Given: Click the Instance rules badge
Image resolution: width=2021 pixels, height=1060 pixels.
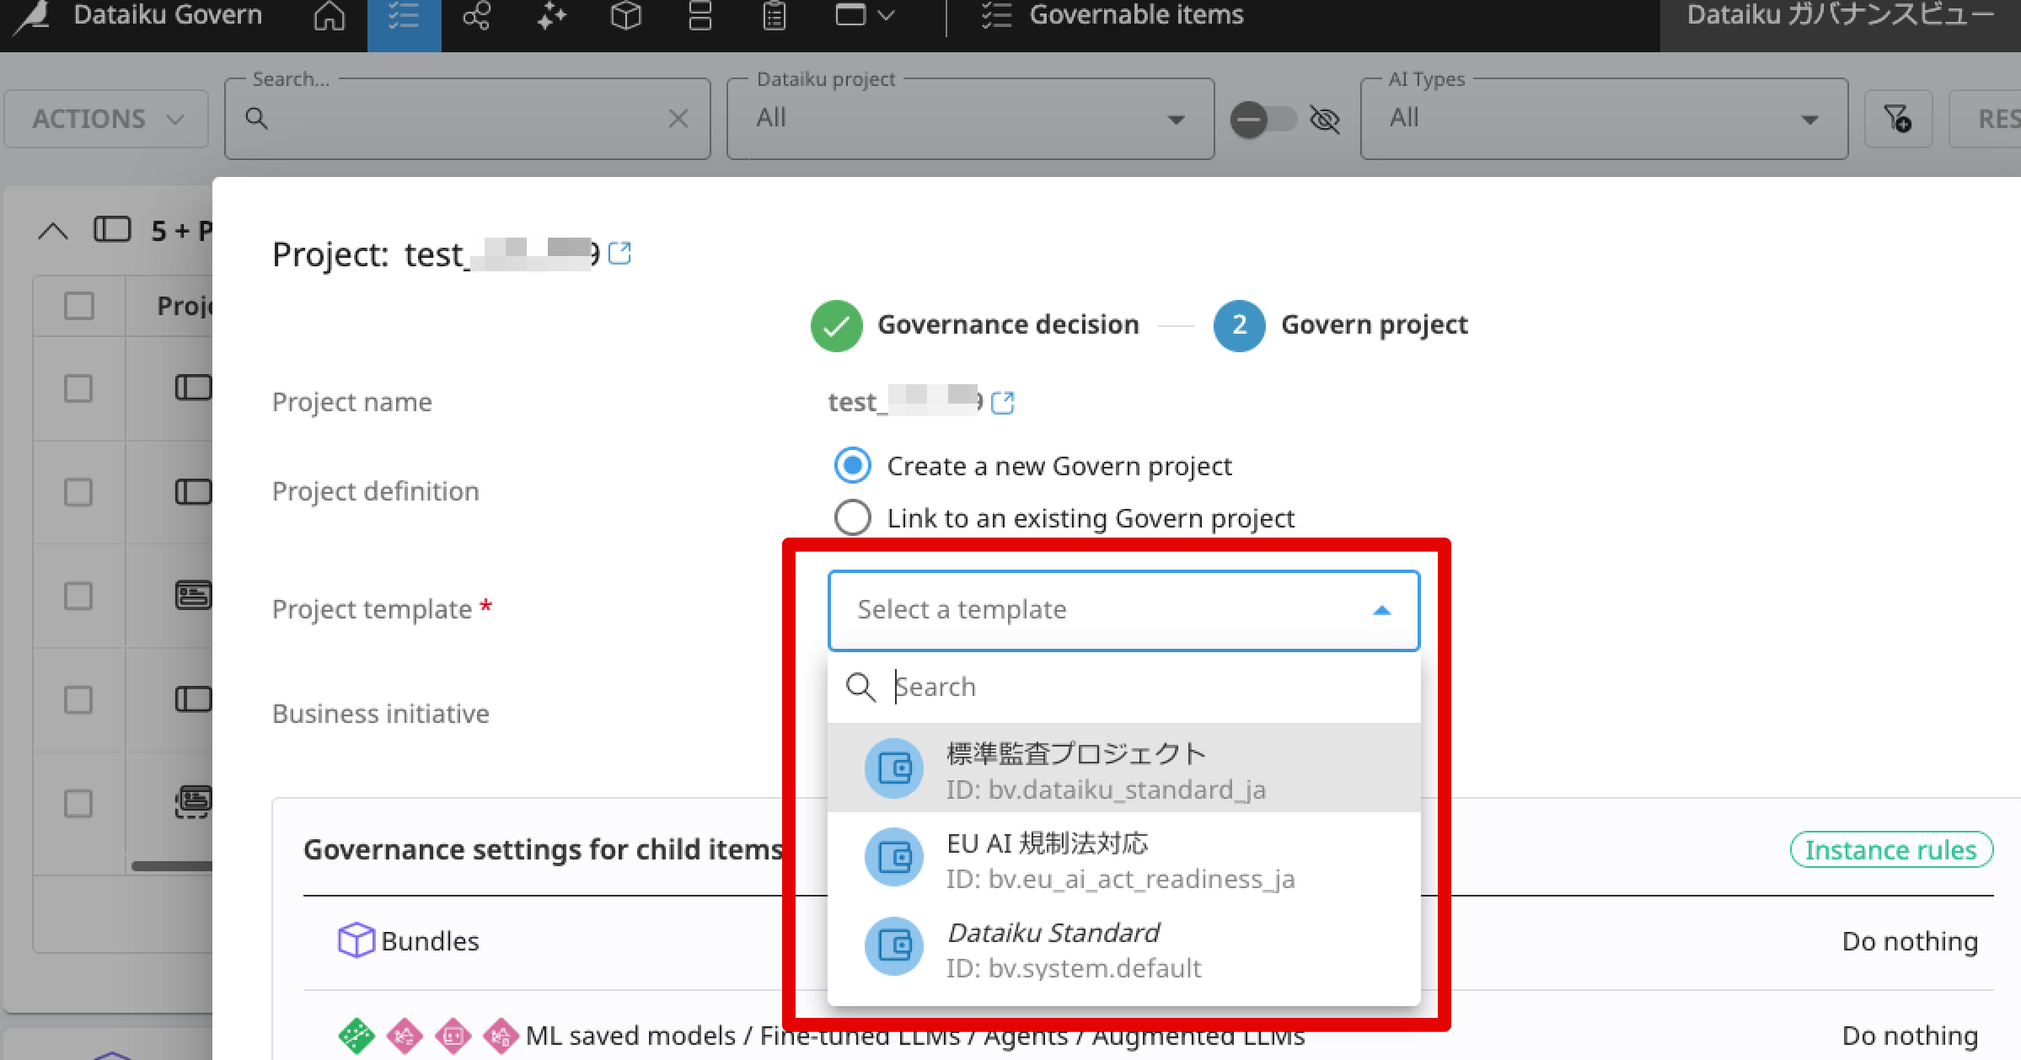Looking at the screenshot, I should click(1890, 849).
